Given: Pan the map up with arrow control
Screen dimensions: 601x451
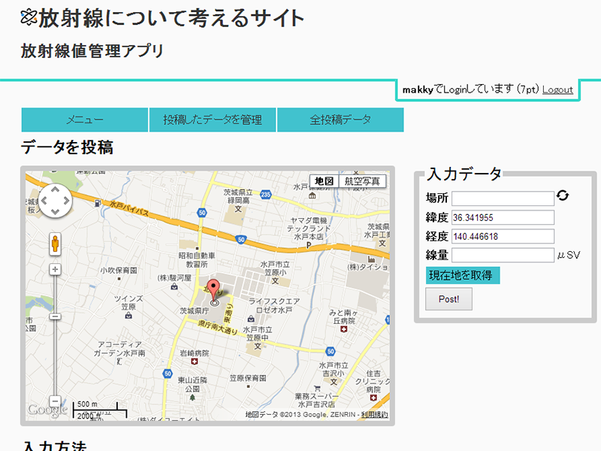Looking at the screenshot, I should tap(55, 189).
